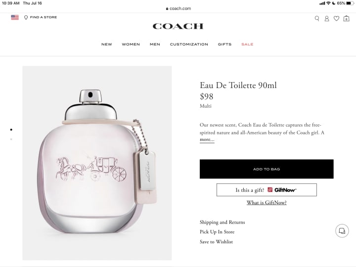Screen dimensions: 356x267
Task: Expand description with the more link
Action: [207, 139]
